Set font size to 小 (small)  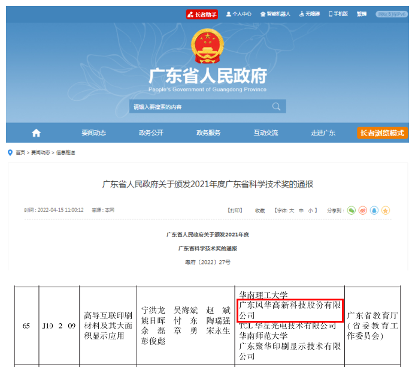310,210
